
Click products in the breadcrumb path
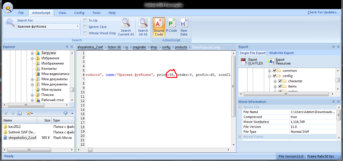181,47
